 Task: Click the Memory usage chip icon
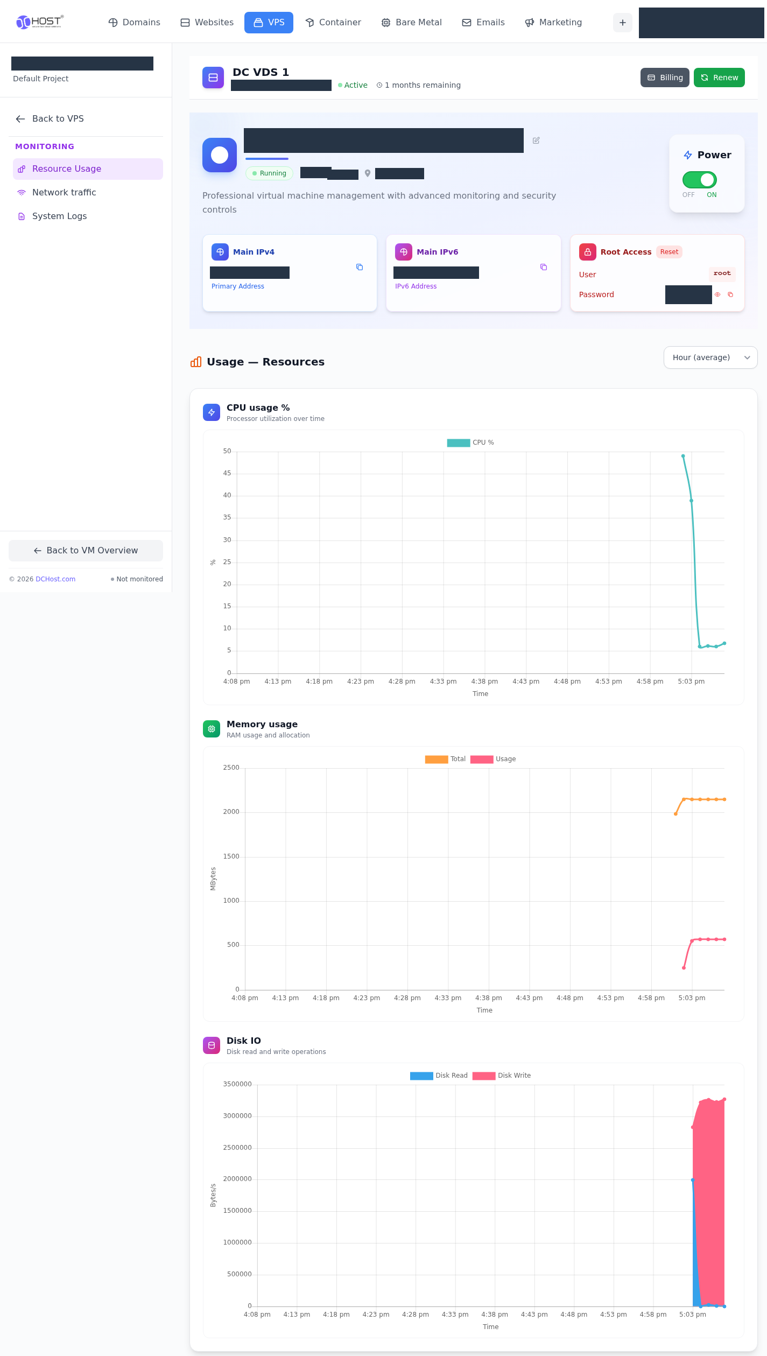(x=212, y=729)
